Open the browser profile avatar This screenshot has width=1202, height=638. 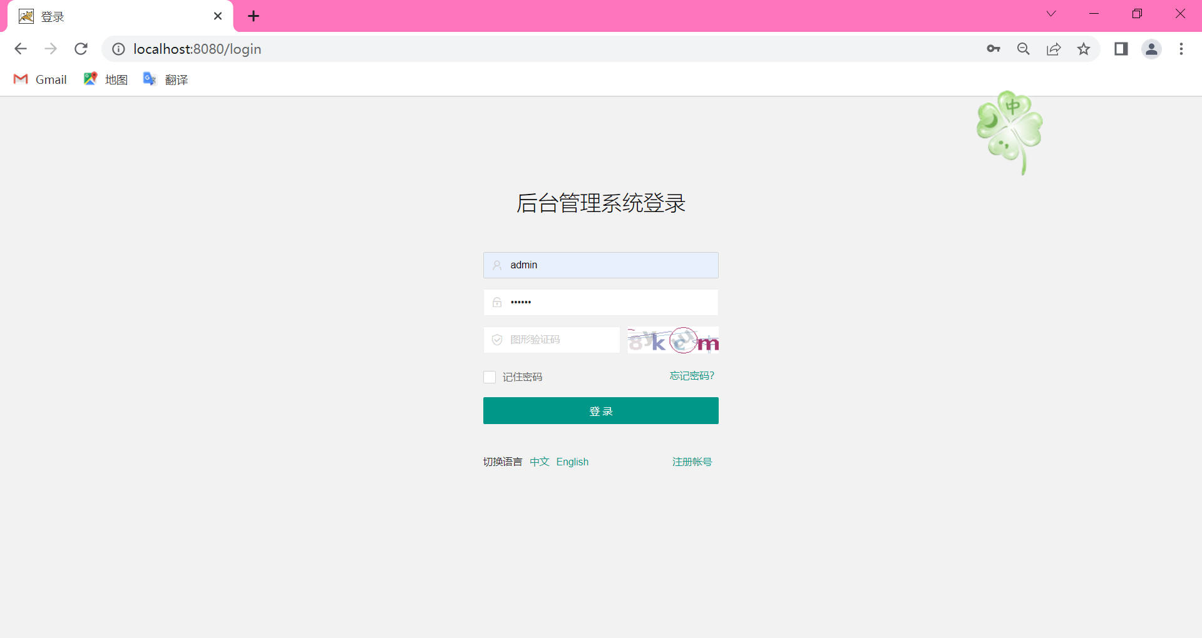1151,49
